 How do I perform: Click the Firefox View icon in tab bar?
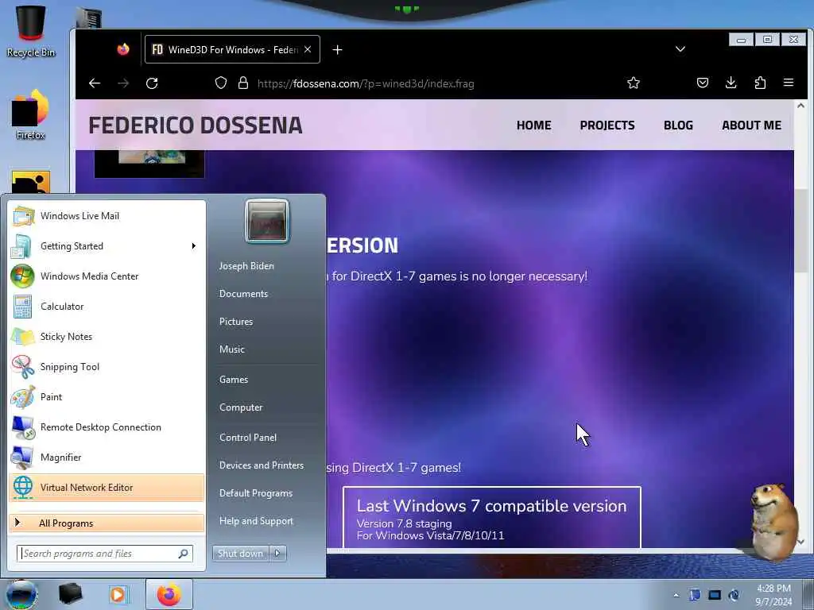pyautogui.click(x=123, y=49)
